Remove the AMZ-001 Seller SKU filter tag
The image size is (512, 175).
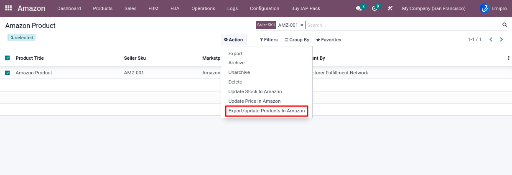click(302, 25)
